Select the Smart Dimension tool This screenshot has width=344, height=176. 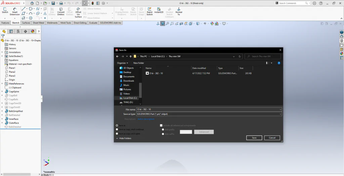[x=14, y=12]
